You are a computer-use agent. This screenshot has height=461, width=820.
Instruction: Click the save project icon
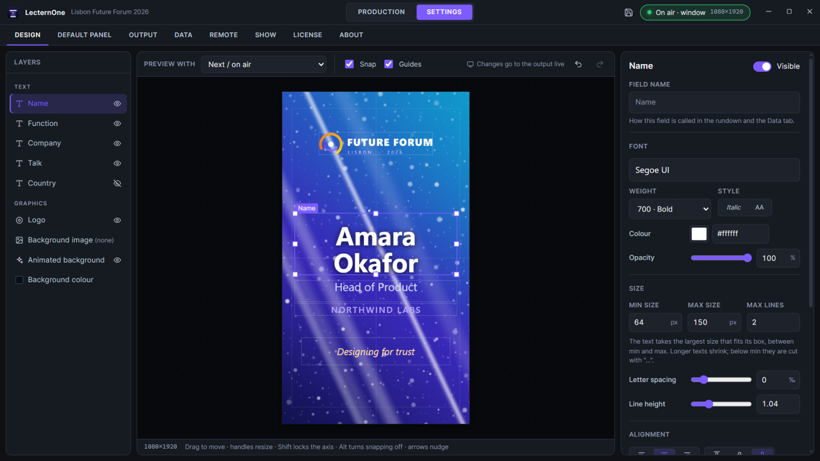[x=628, y=12]
